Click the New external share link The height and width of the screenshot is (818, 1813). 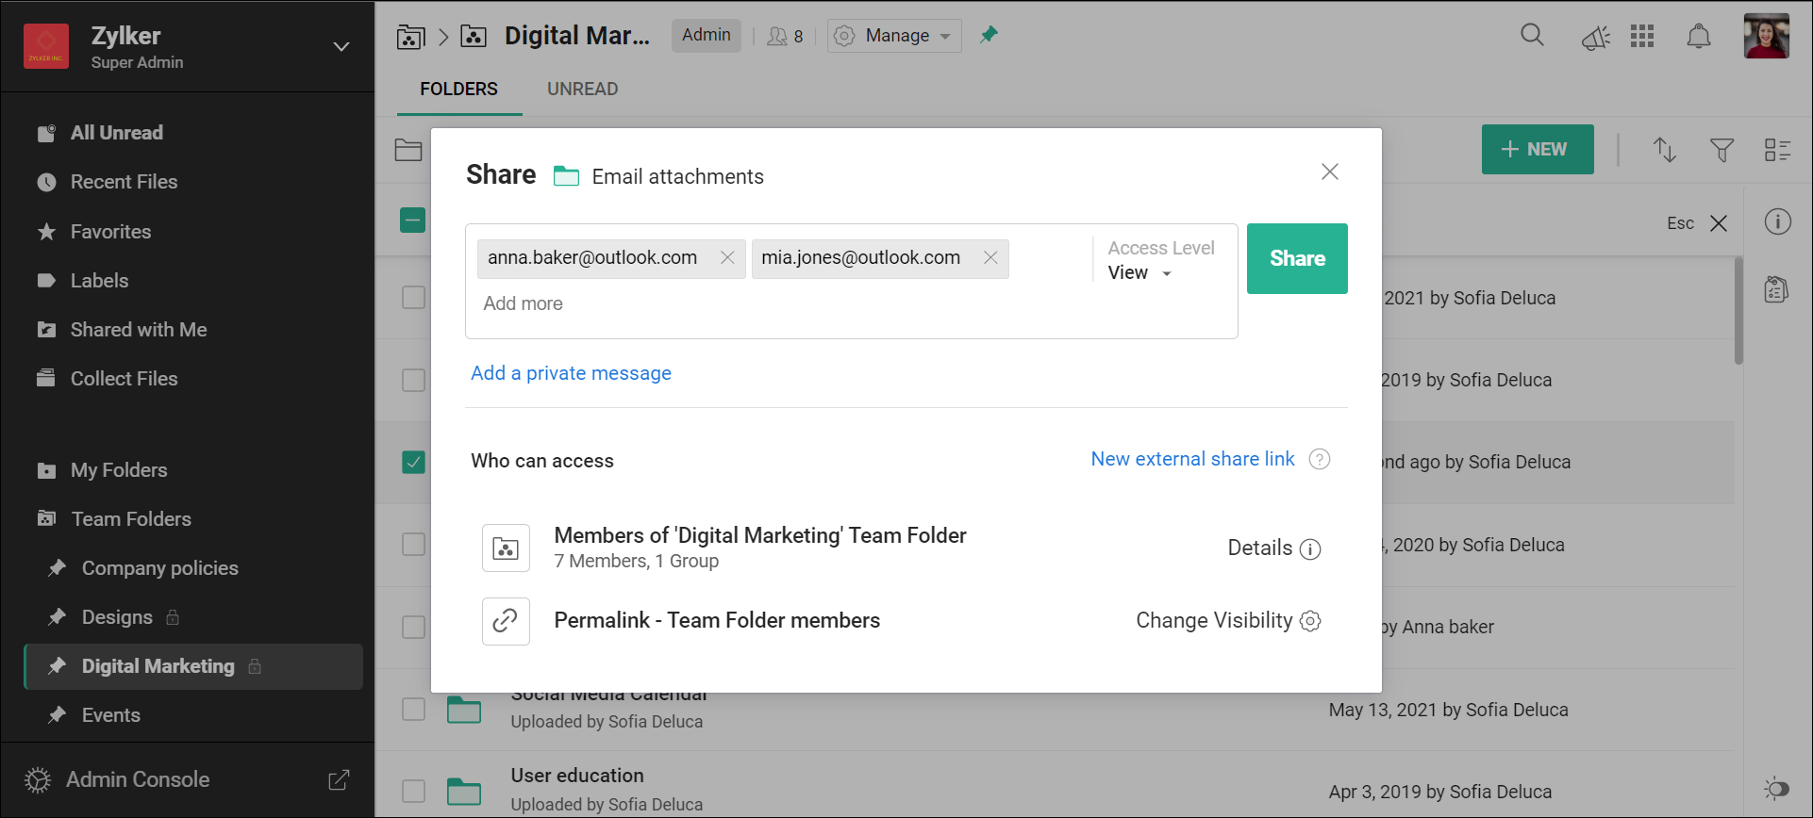coord(1192,459)
